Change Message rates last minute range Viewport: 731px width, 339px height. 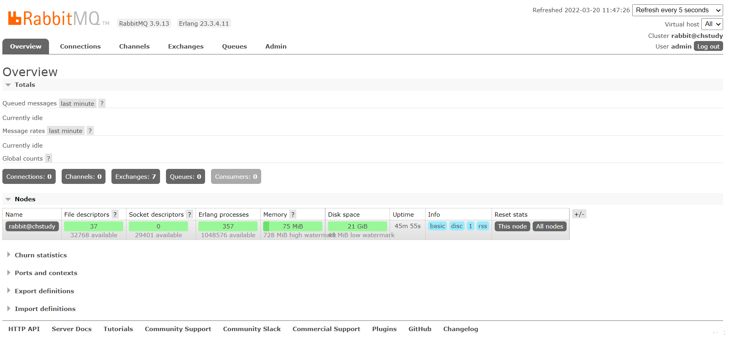pyautogui.click(x=66, y=131)
